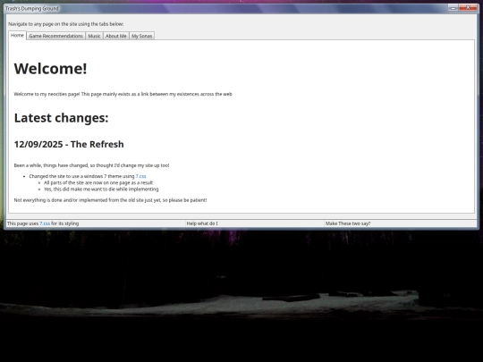This screenshot has width=483, height=362.
Task: Open the My Sonas tab
Action: [141, 36]
